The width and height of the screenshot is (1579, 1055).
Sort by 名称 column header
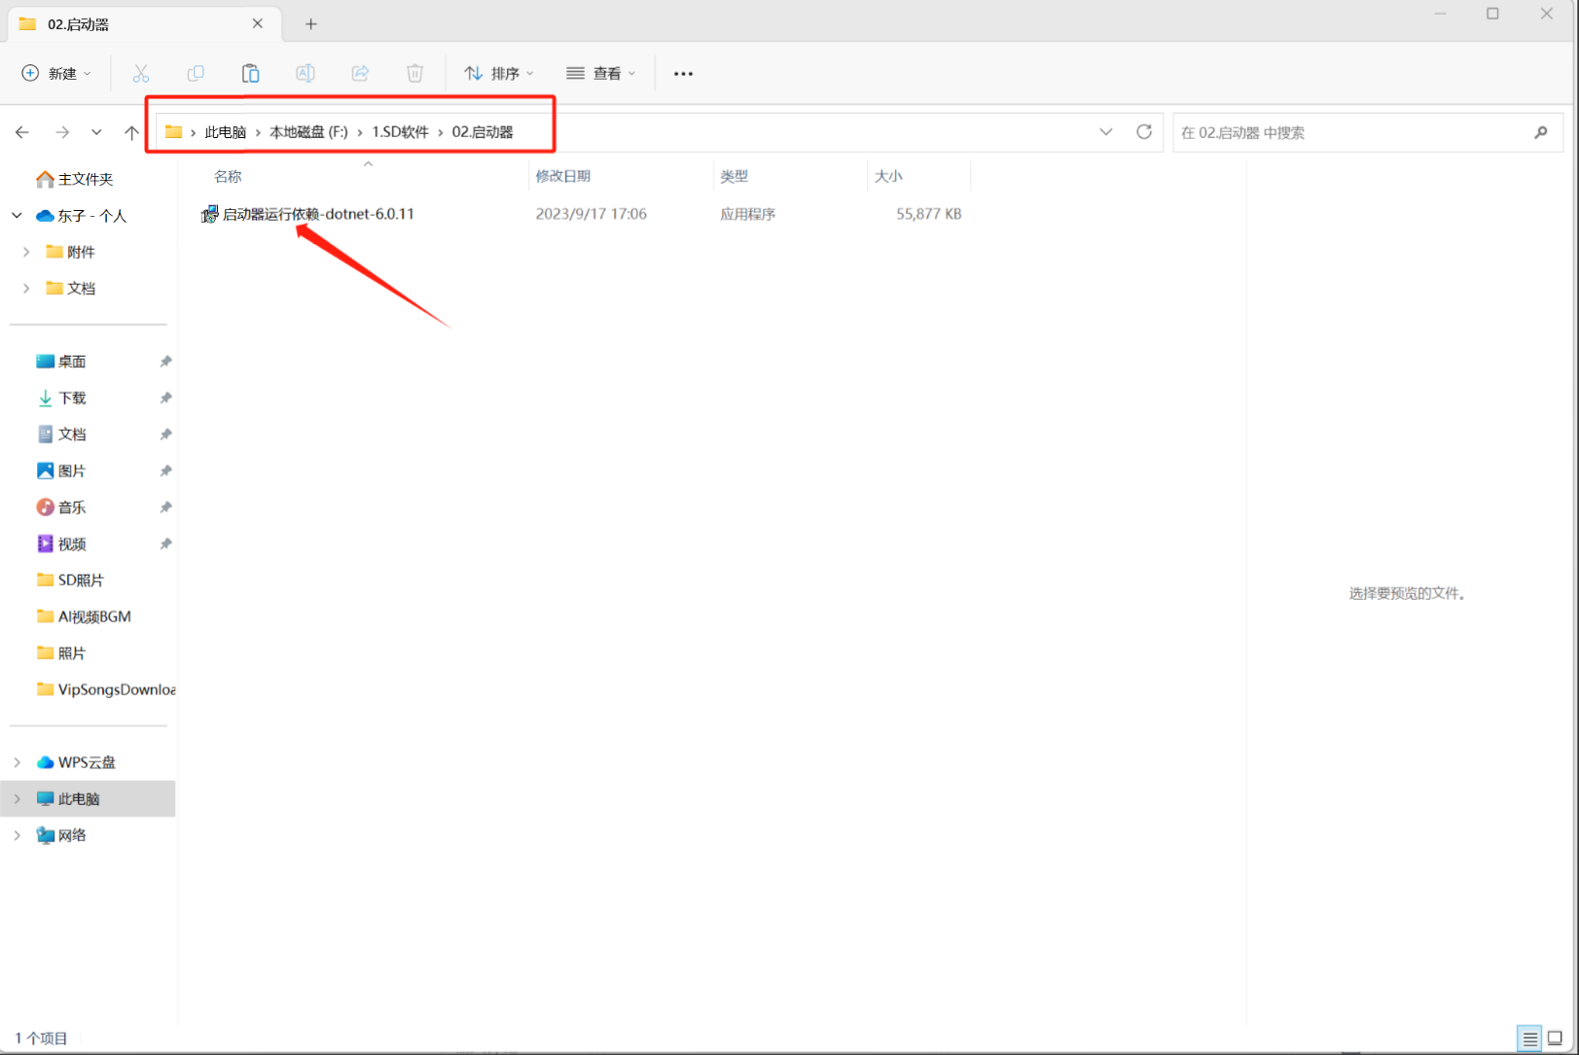228,176
